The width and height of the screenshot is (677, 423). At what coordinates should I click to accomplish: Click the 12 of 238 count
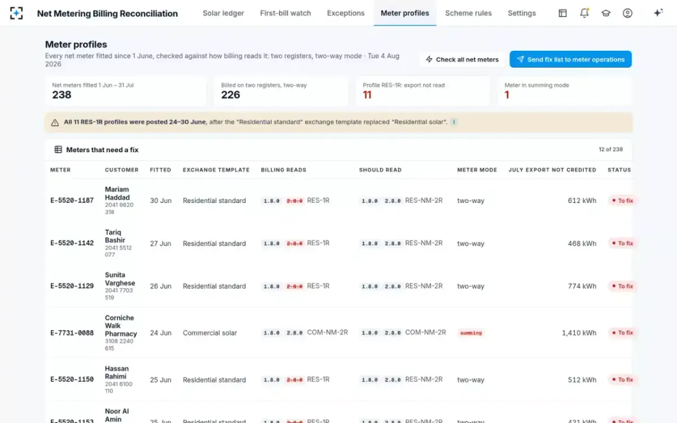(610, 149)
